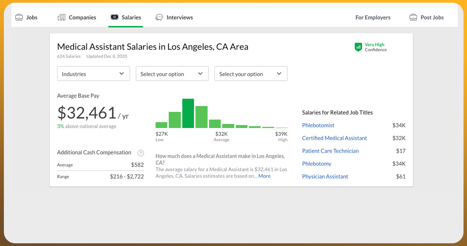Open Physician Assistant salary link
The height and width of the screenshot is (246, 467).
coord(325,177)
